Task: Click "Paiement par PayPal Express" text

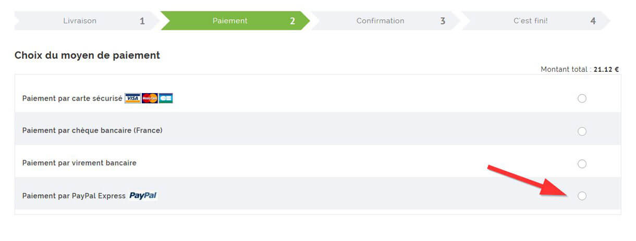Action: point(74,196)
